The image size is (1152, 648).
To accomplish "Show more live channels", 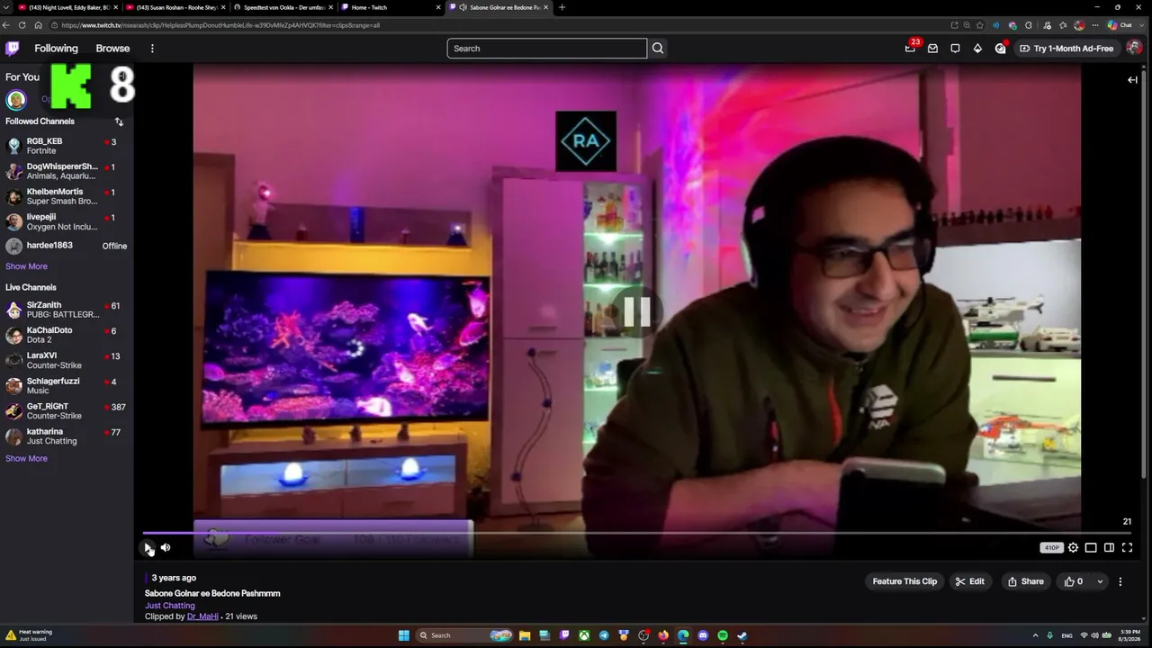I will (x=26, y=458).
